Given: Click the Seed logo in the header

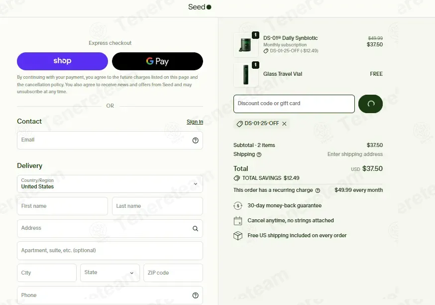Looking at the screenshot, I should (x=200, y=7).
